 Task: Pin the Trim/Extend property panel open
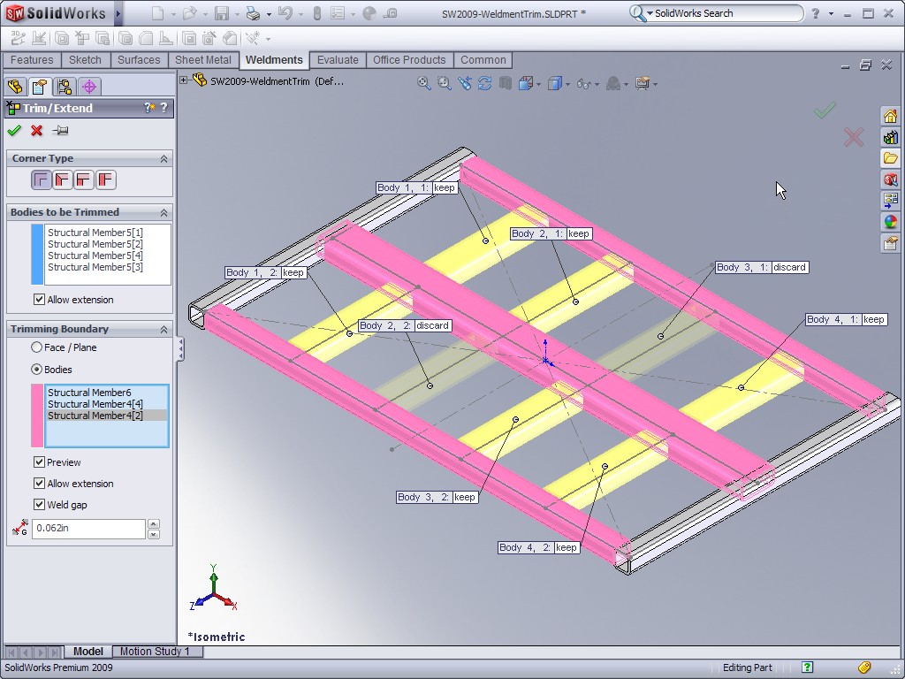coord(60,131)
